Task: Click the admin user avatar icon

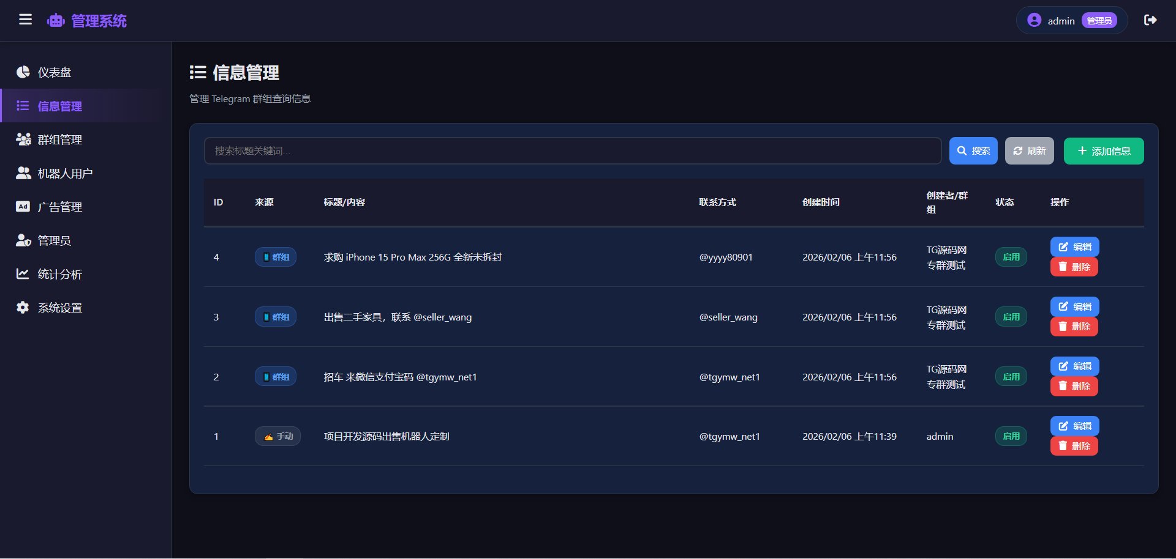Action: 1034,20
